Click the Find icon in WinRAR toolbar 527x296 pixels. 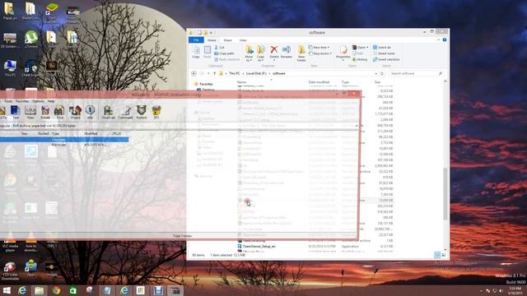tap(59, 112)
